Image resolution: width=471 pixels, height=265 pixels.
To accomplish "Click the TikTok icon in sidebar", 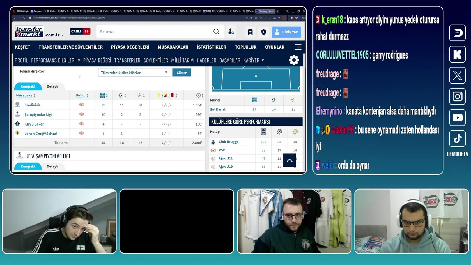I will click(457, 139).
